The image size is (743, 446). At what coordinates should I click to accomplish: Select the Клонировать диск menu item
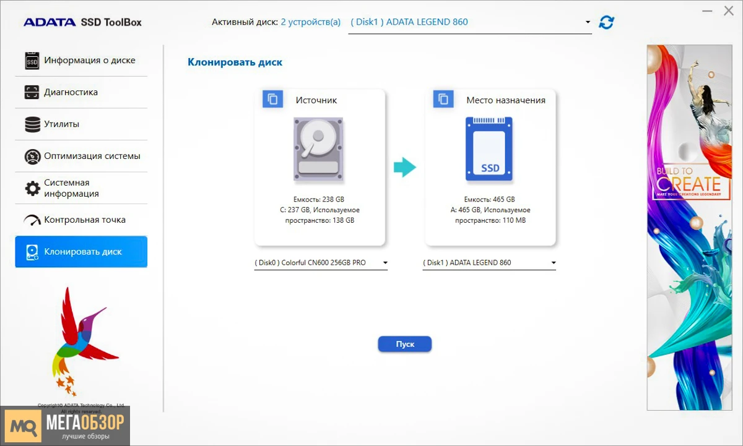pos(81,252)
